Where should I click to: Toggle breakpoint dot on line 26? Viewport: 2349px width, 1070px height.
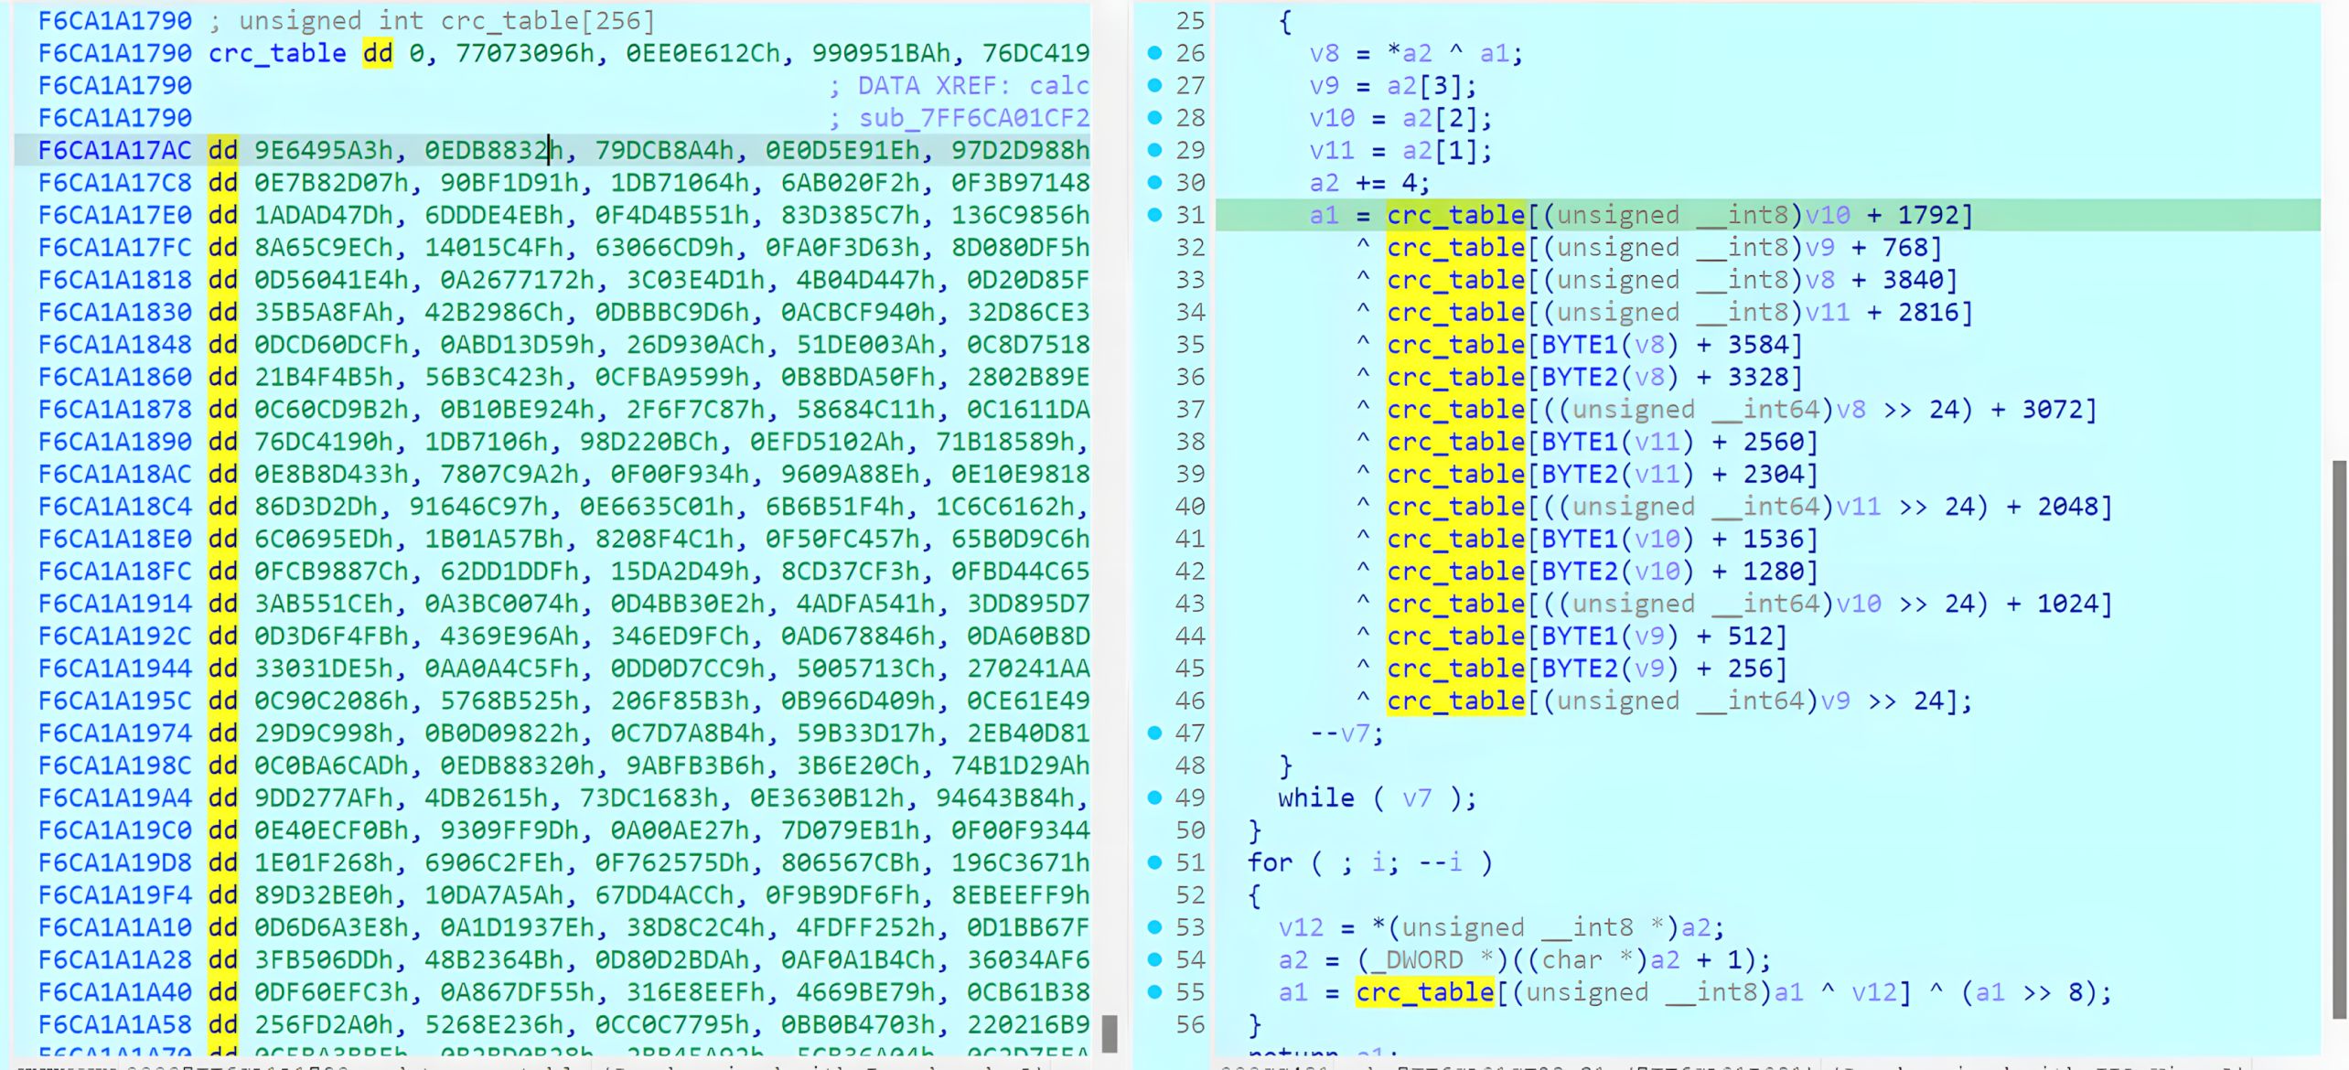pyautogui.click(x=1154, y=53)
